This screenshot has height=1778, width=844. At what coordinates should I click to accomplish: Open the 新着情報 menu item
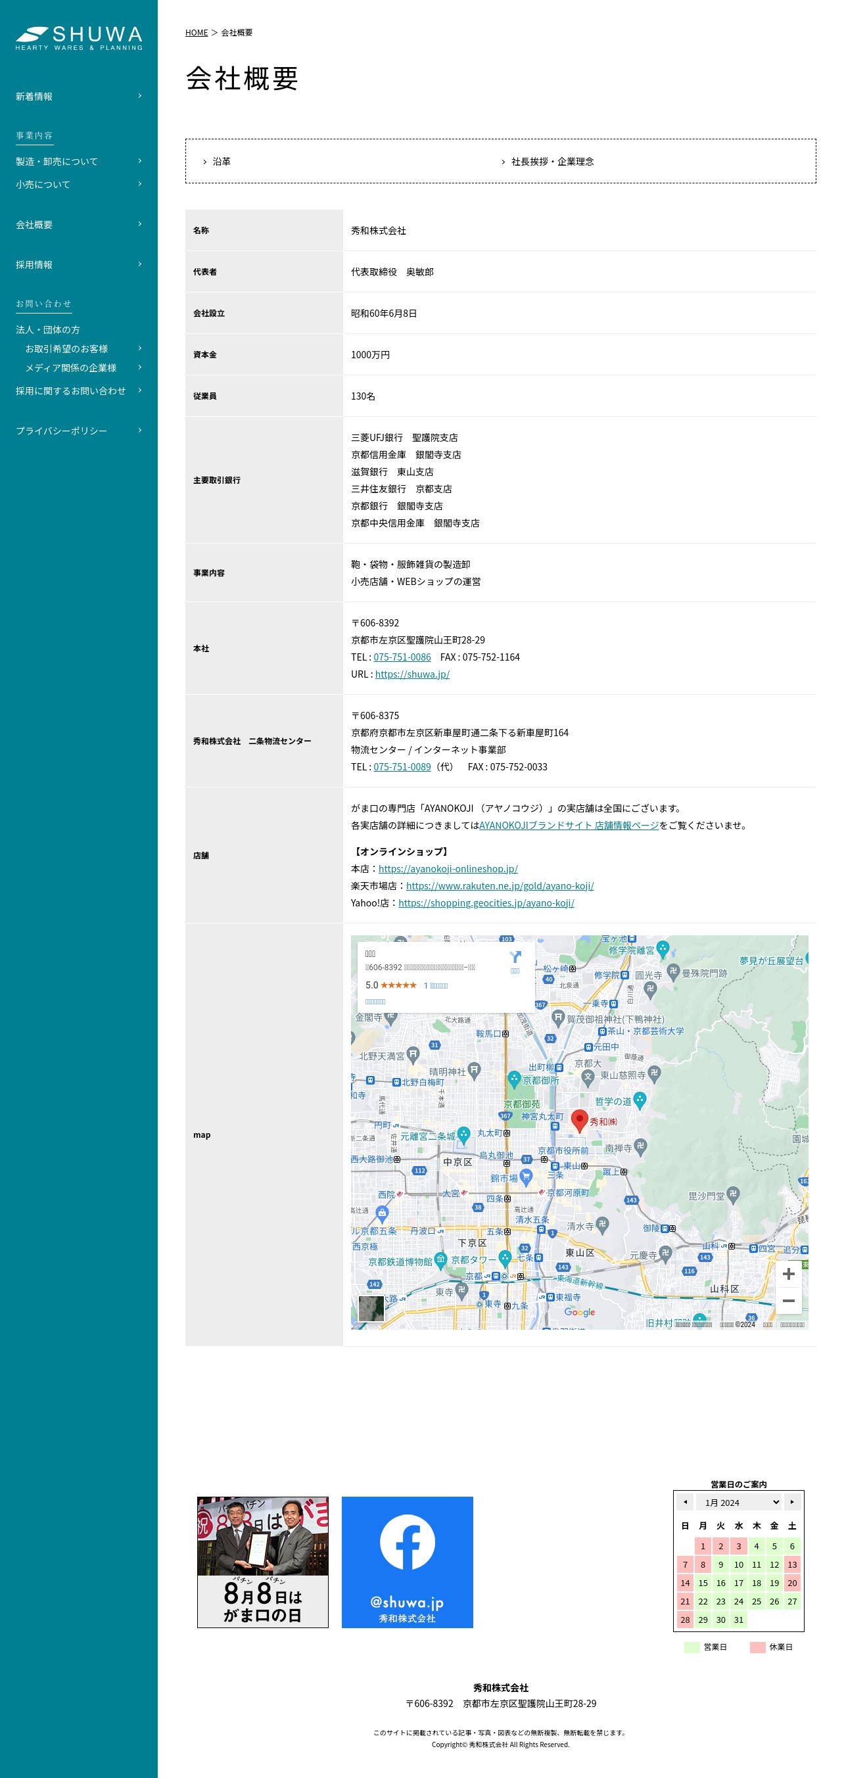tap(79, 96)
